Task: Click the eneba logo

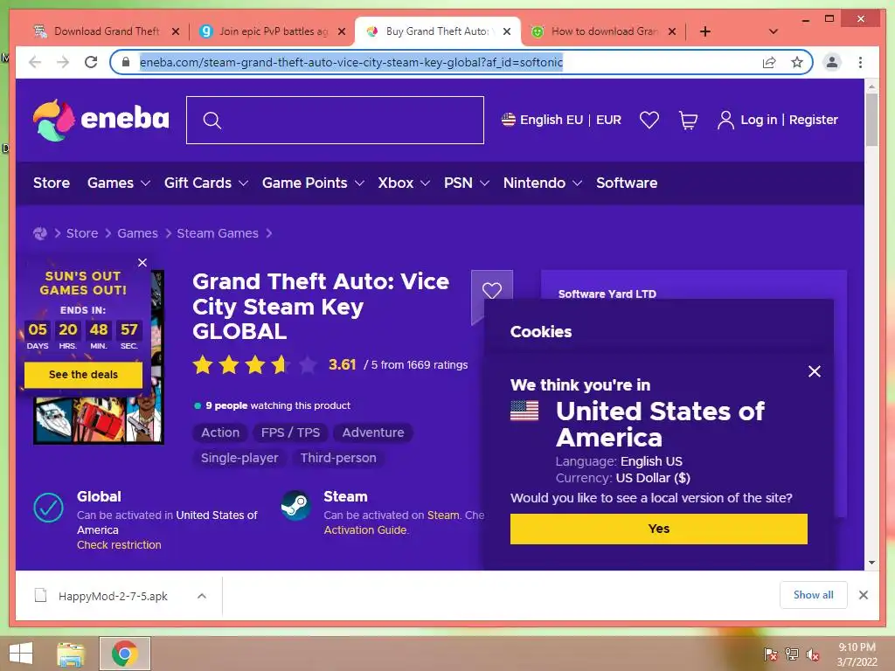Action: point(101,120)
